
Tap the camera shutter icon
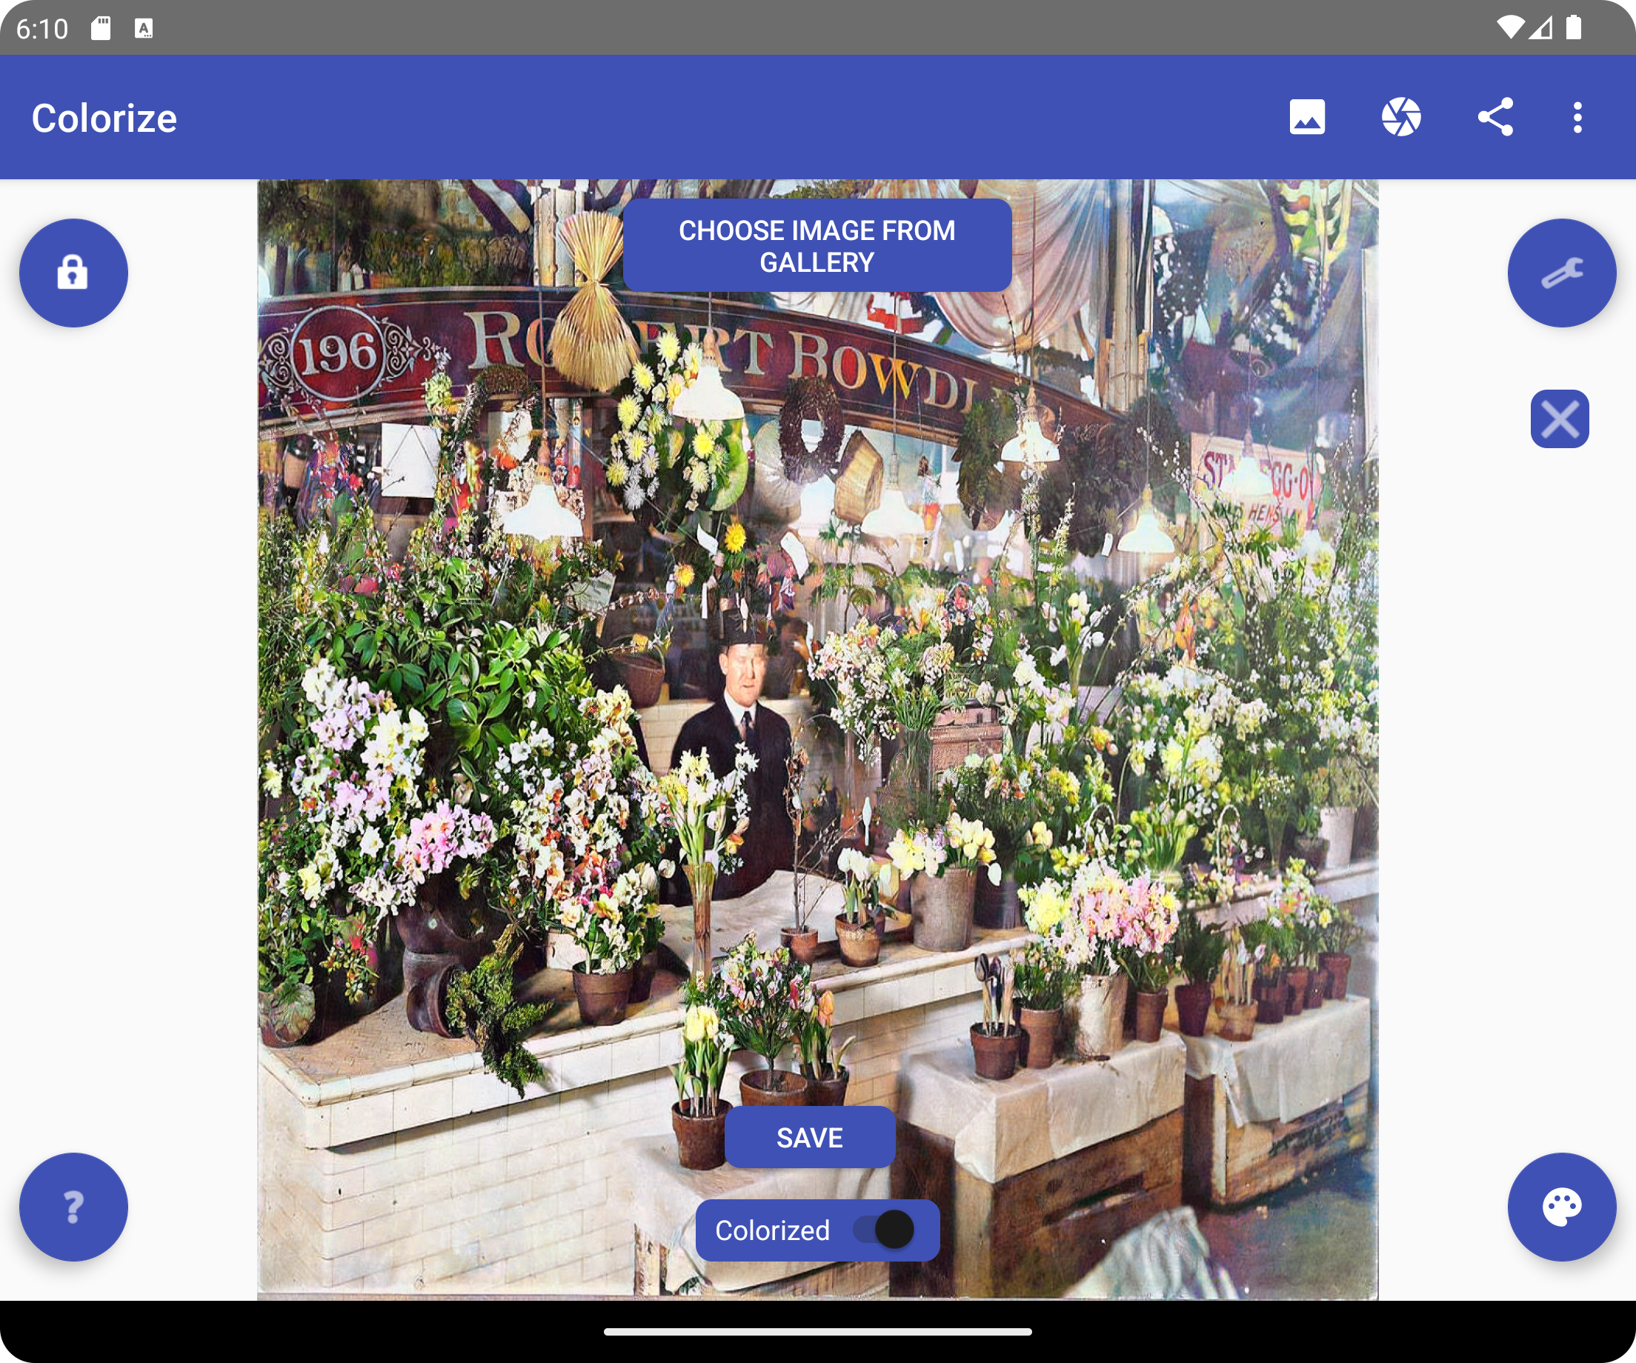pyautogui.click(x=1400, y=118)
